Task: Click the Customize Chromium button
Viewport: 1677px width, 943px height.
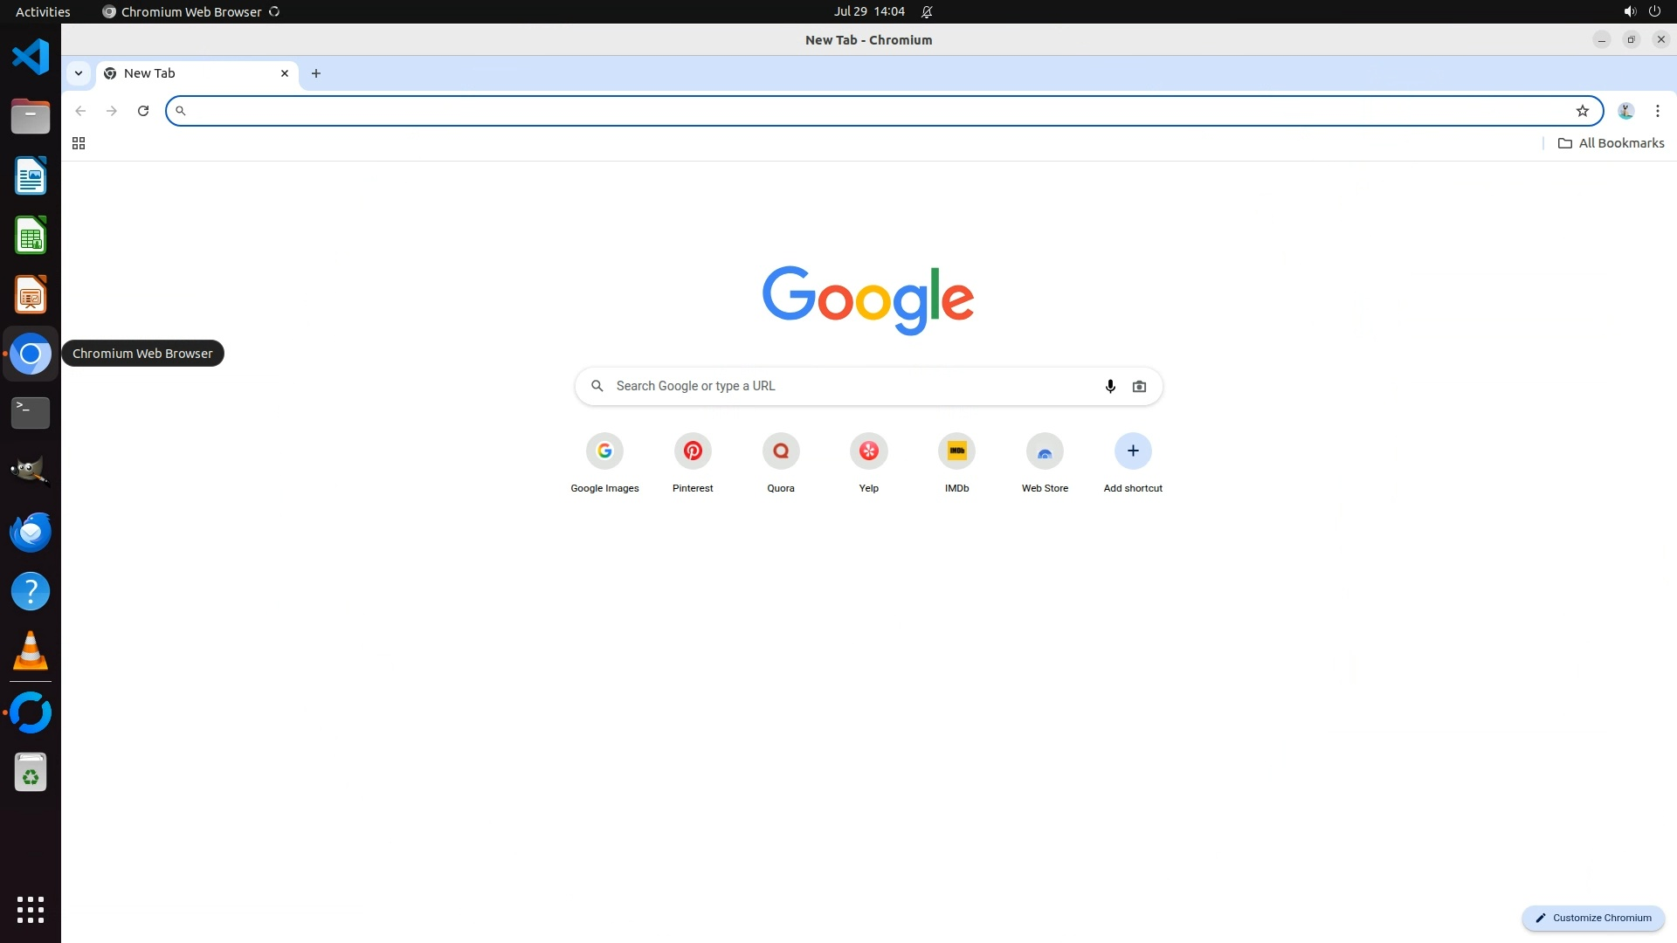Action: [x=1593, y=918]
